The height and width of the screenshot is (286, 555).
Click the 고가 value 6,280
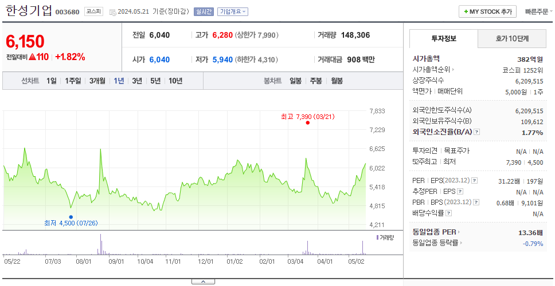(222, 35)
